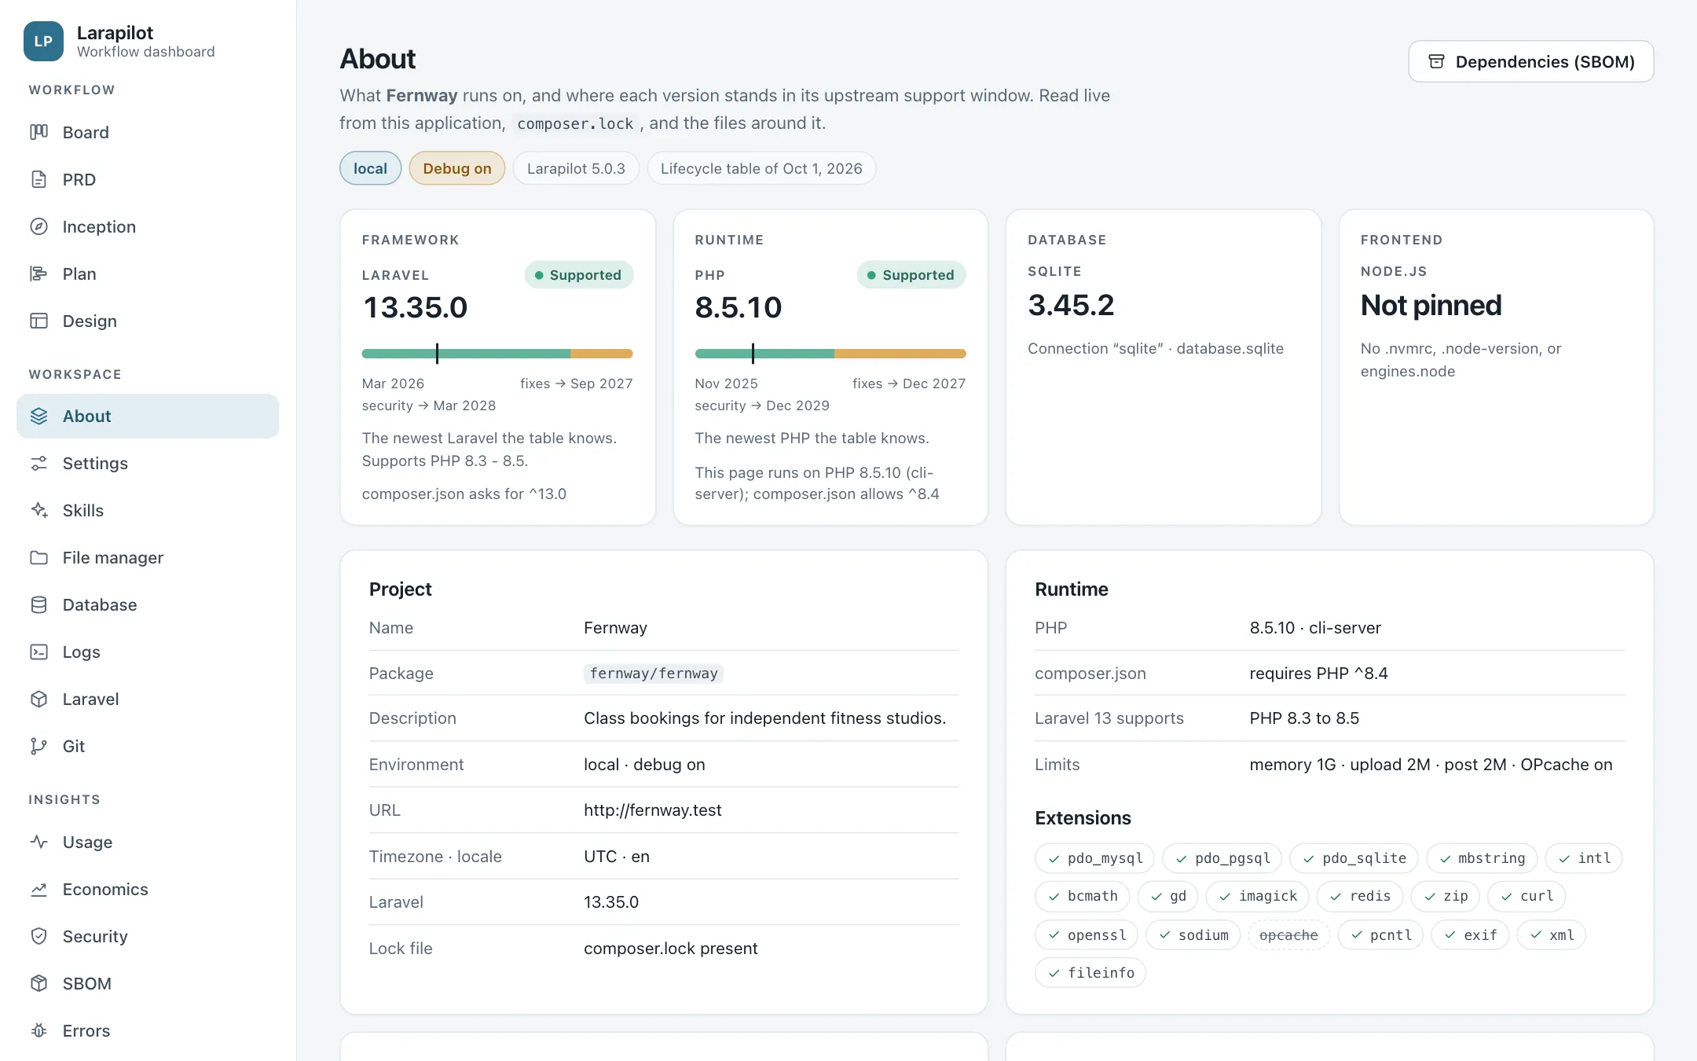Click the Settings sliders icon
Image resolution: width=1697 pixels, height=1061 pixels.
38,463
